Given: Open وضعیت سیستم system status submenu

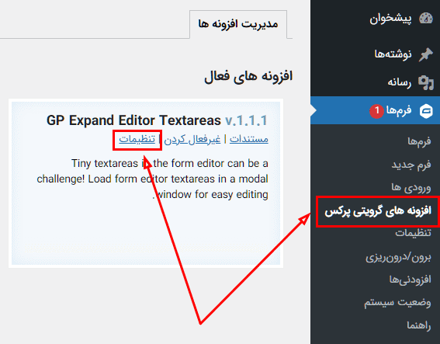Looking at the screenshot, I should [397, 303].
